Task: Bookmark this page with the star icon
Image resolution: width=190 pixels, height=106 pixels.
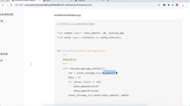Action: [159, 5]
